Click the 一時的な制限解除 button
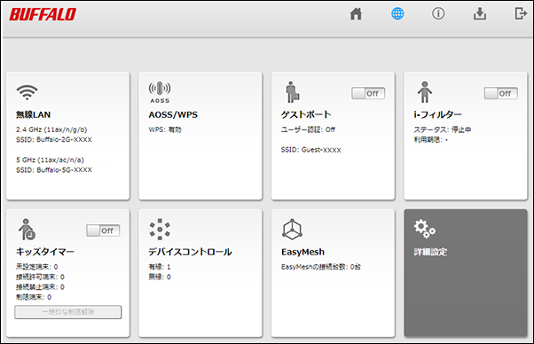This screenshot has height=344, width=534. coord(68,312)
